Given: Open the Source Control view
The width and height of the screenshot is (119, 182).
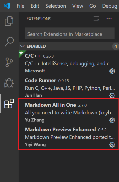Looking at the screenshot, I should point(9,62).
